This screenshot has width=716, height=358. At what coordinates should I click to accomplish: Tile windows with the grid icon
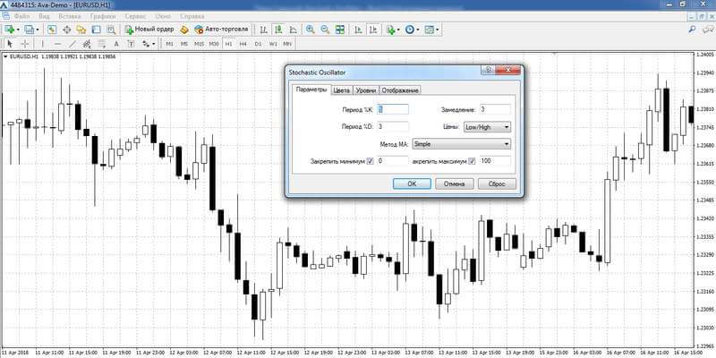click(340, 30)
